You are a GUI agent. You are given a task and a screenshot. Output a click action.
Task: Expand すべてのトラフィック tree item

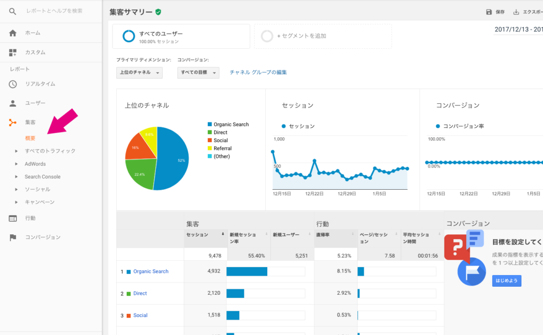pos(50,151)
